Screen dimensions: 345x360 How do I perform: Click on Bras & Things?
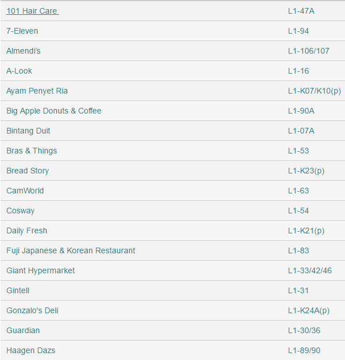[31, 151]
